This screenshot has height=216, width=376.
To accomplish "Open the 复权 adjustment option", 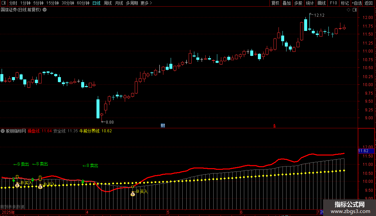I will click(275, 3).
